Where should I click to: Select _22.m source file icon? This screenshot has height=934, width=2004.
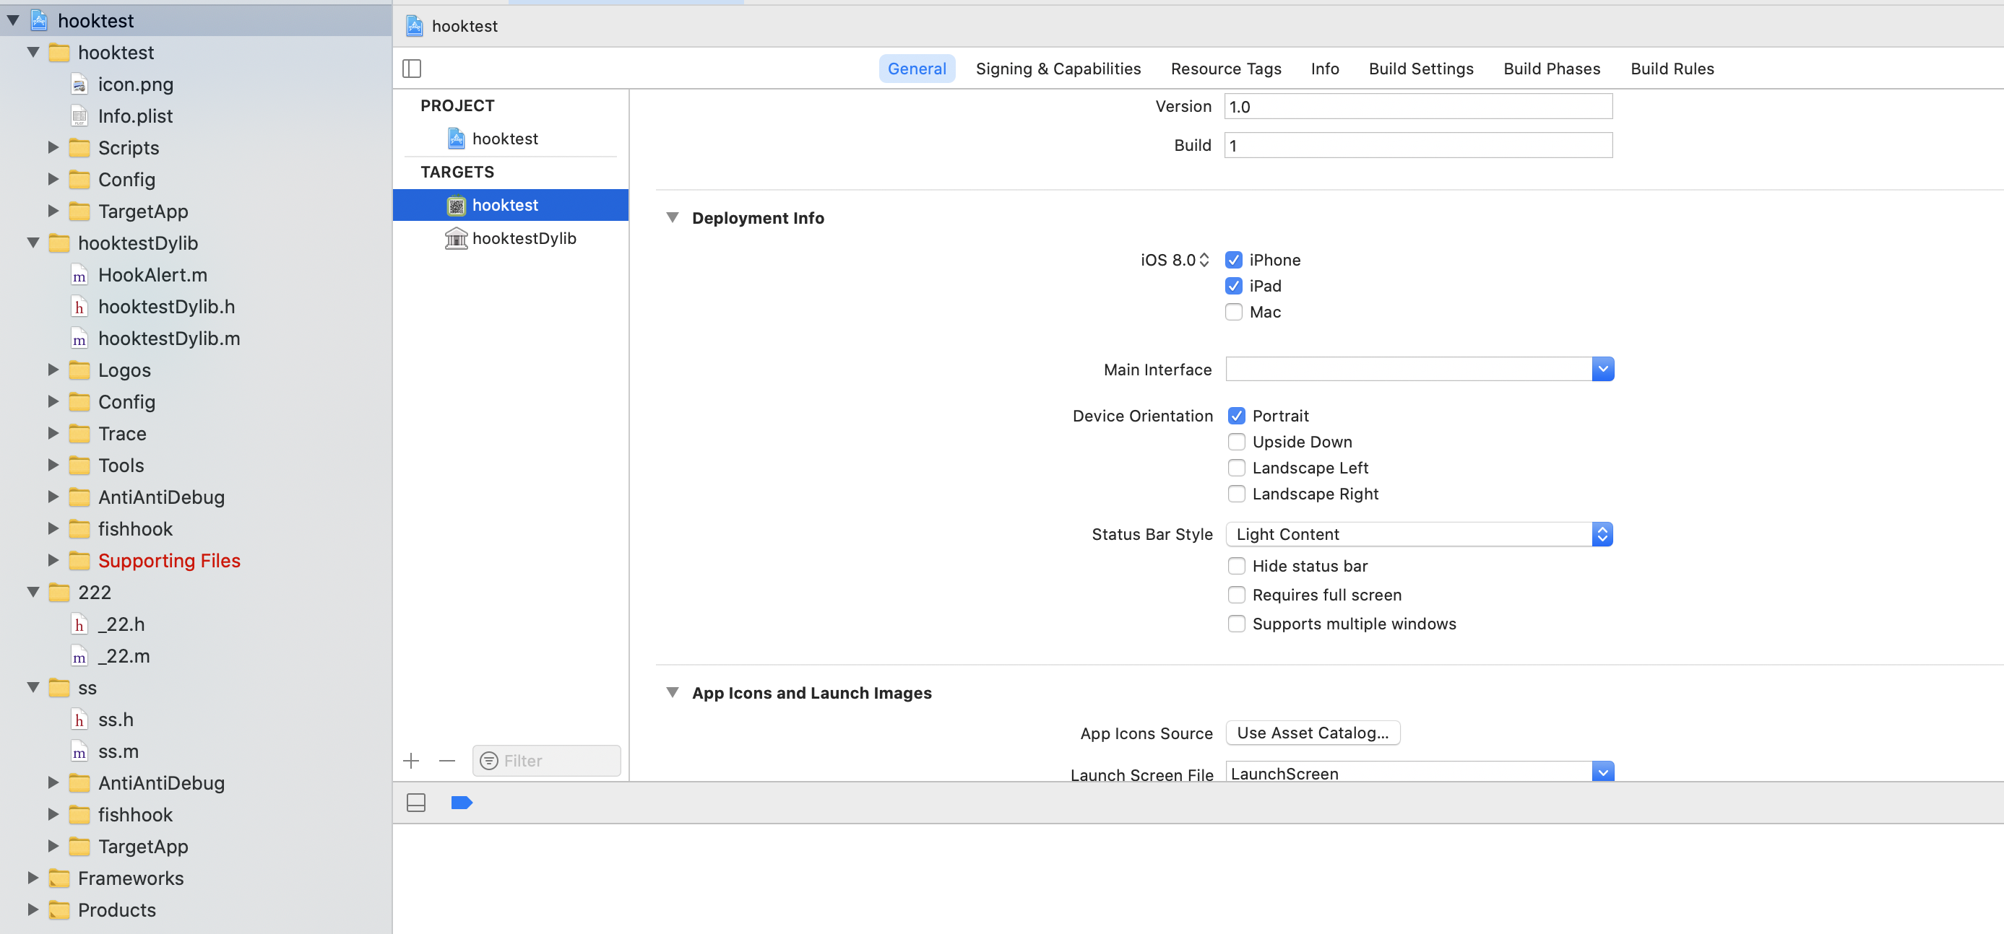pos(79,656)
